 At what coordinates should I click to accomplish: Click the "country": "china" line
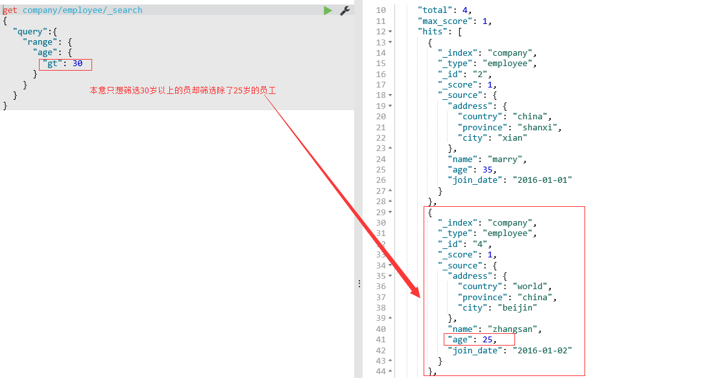505,117
